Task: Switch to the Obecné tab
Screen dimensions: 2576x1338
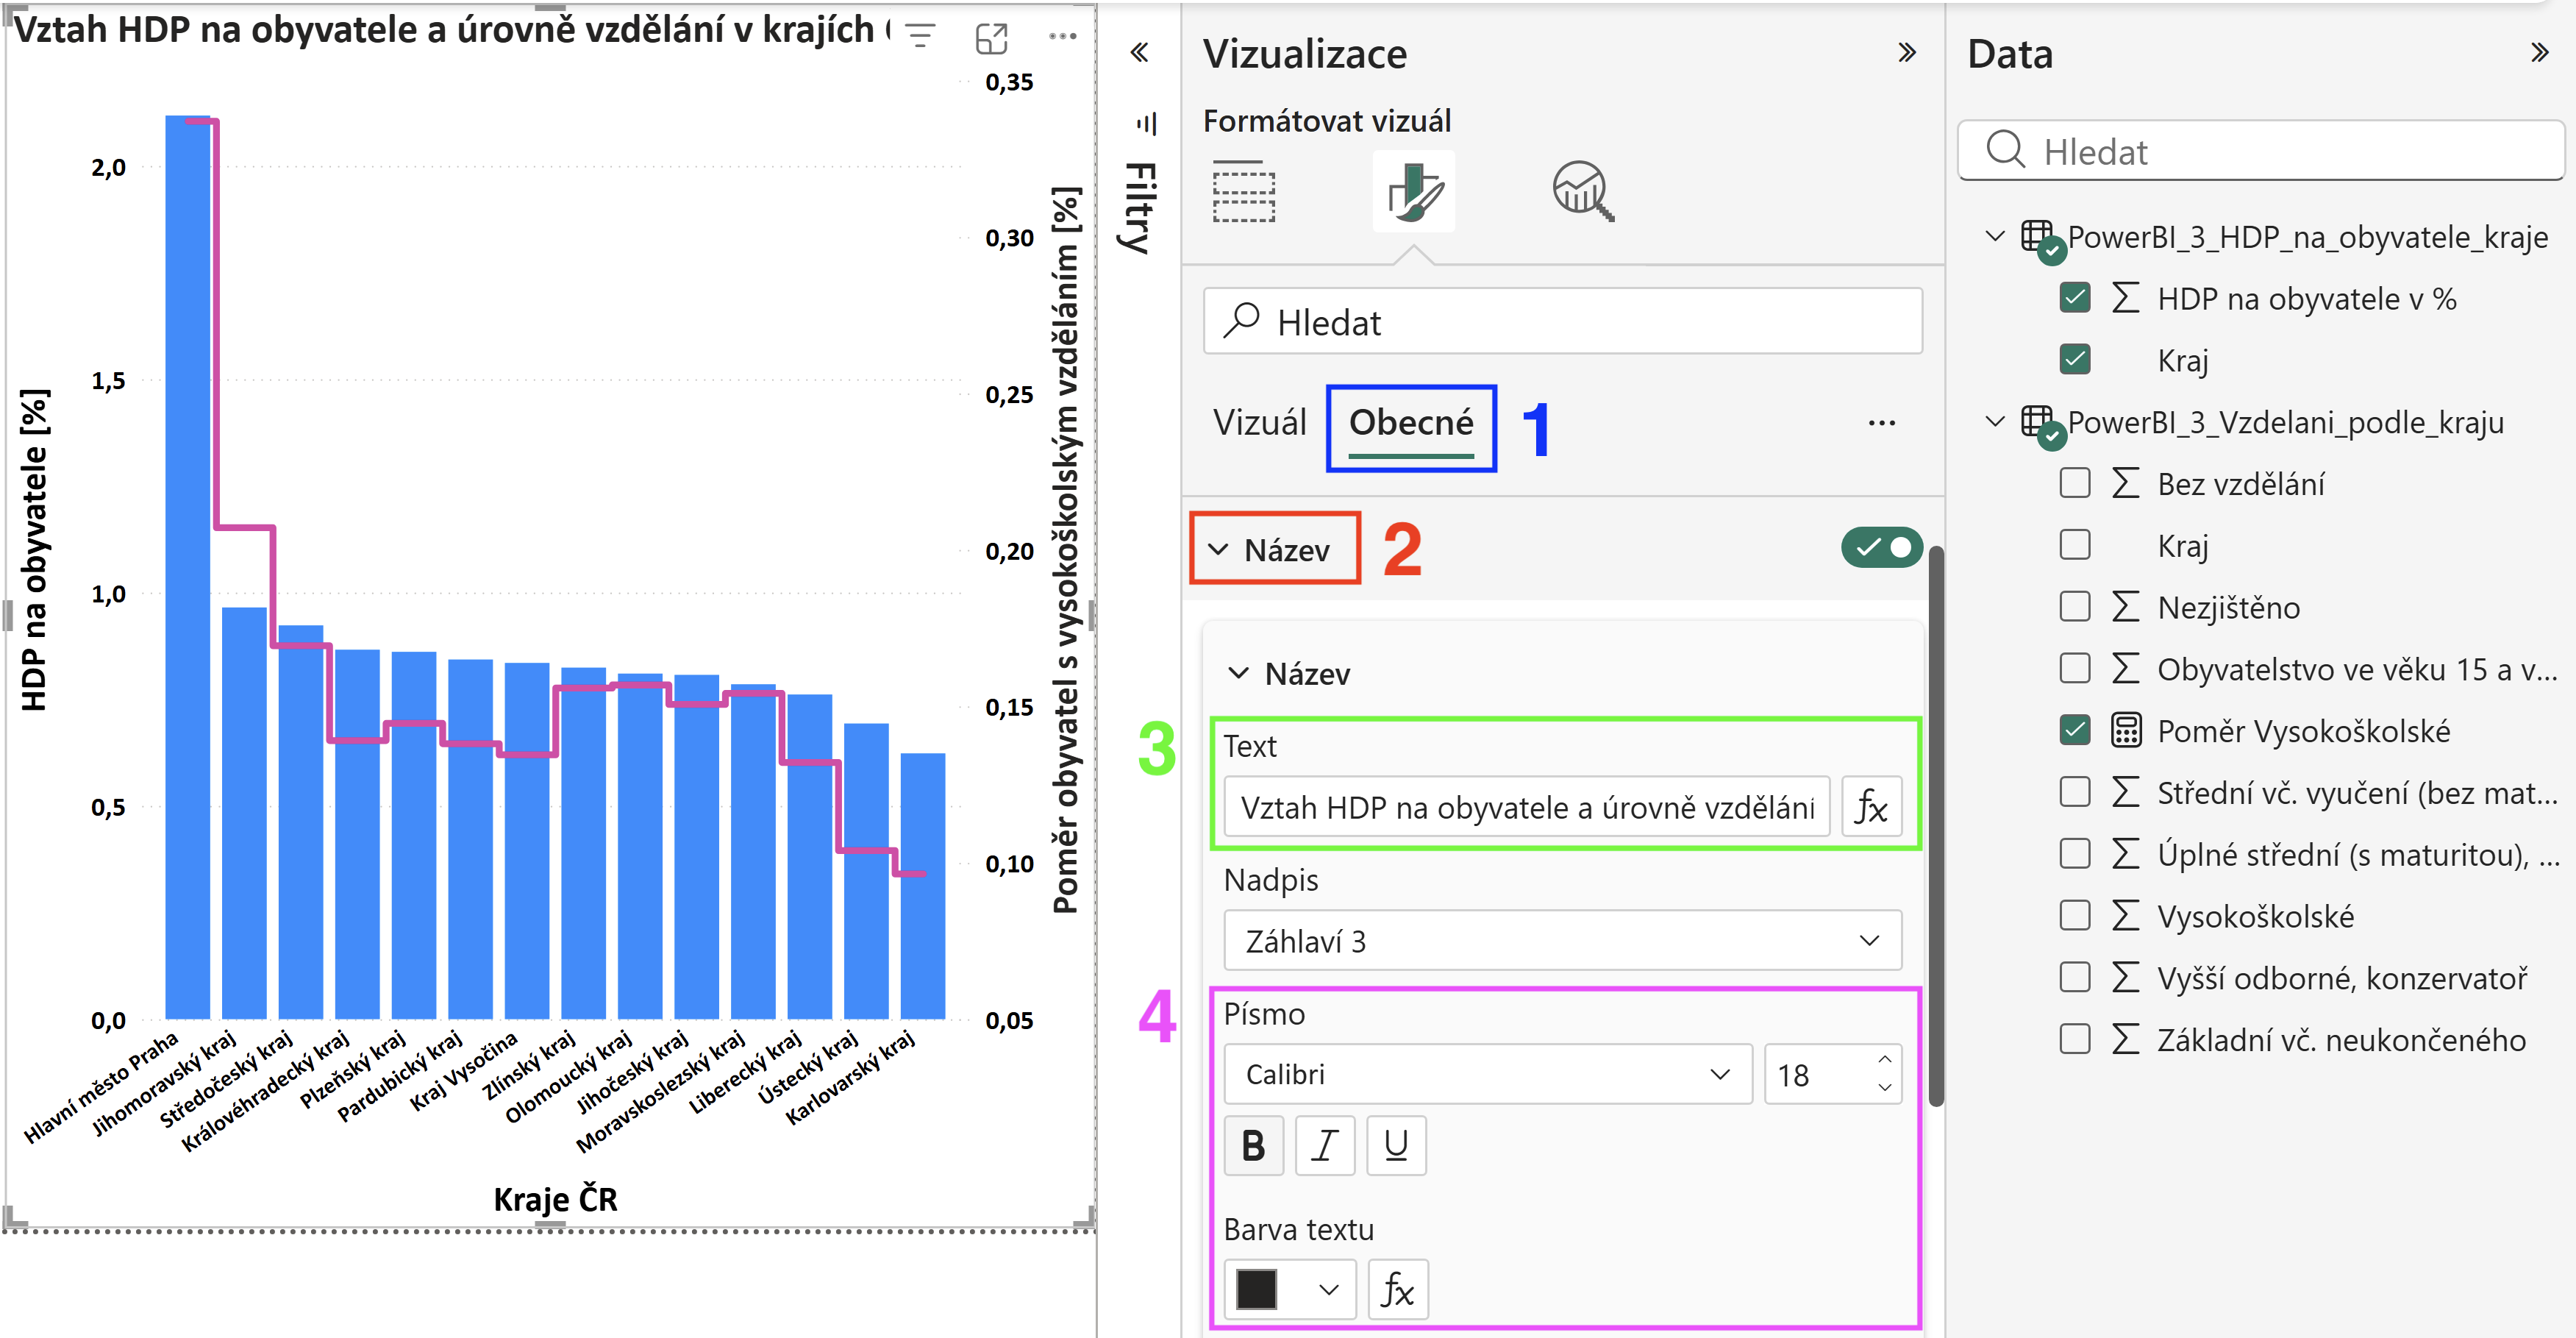Action: pos(1411,423)
